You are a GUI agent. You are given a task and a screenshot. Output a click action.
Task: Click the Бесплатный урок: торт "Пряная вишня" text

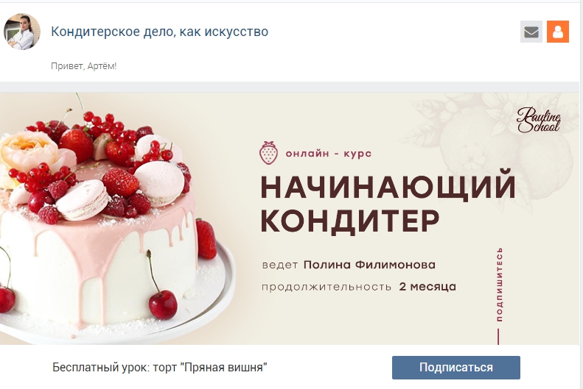pos(160,368)
